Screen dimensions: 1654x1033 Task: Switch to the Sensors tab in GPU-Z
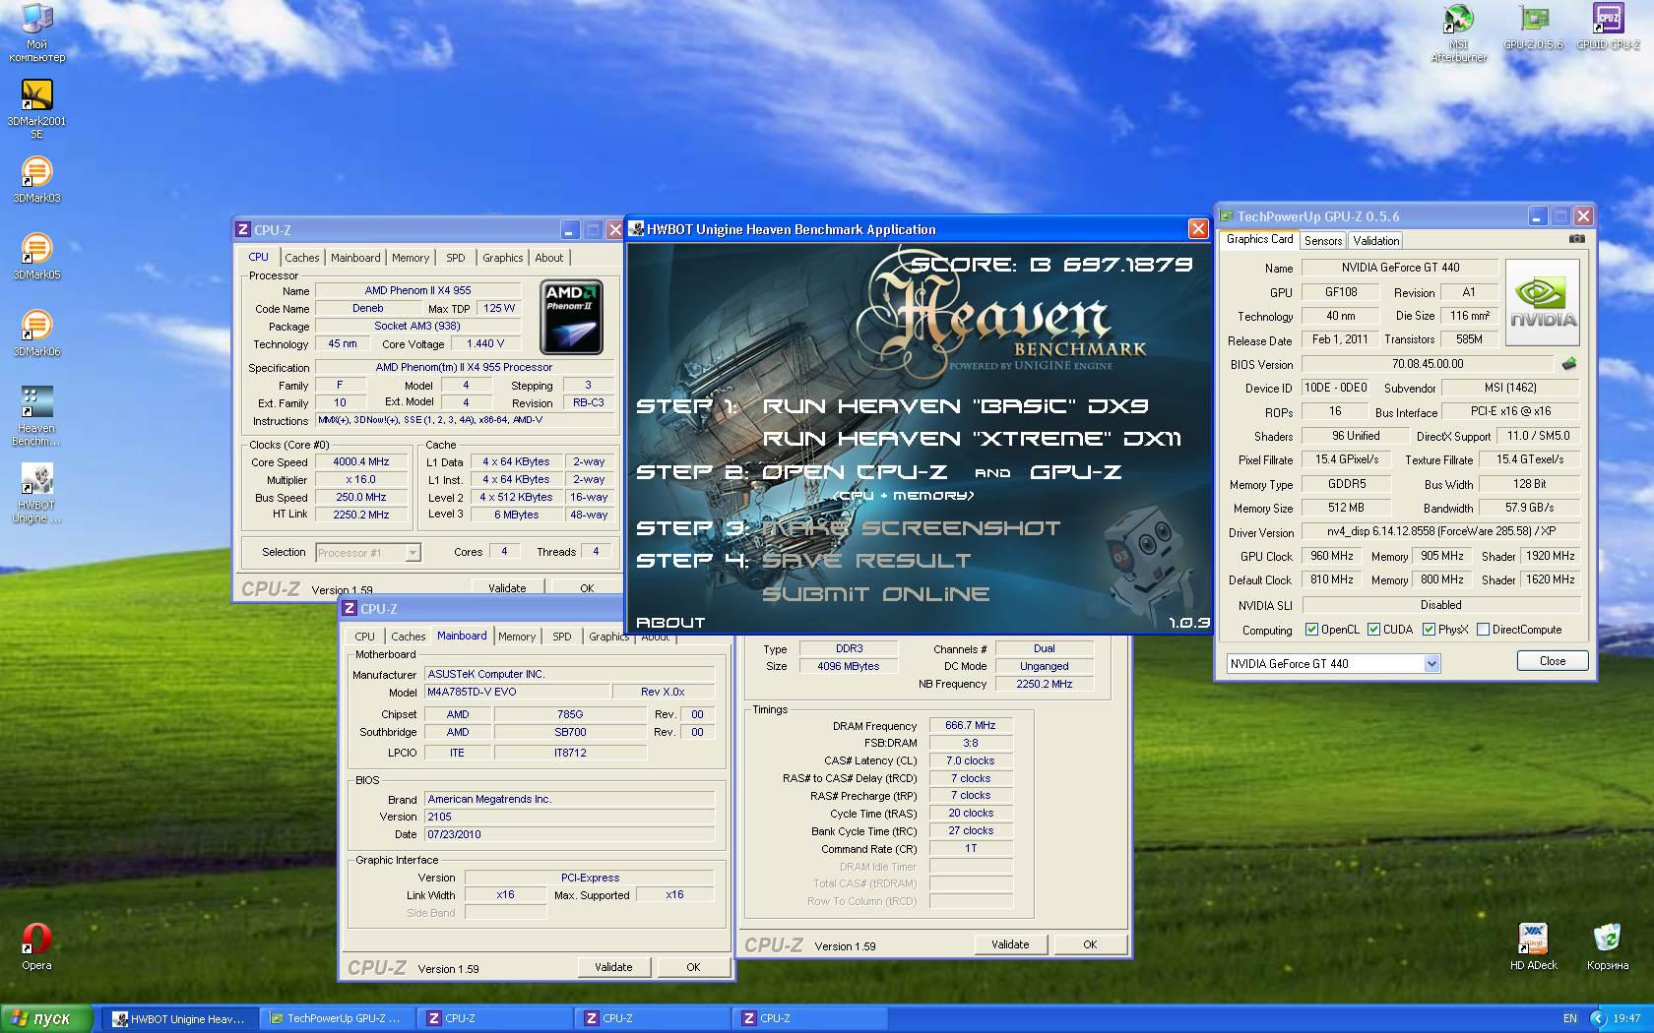pyautogui.click(x=1322, y=241)
